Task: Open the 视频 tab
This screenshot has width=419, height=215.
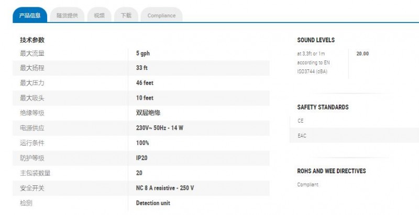Action: 99,15
